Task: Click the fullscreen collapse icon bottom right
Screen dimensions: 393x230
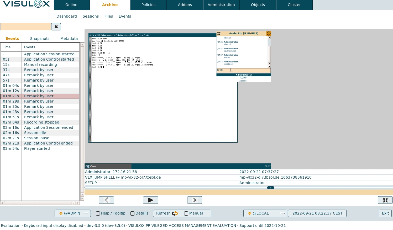Action: [x=385, y=200]
